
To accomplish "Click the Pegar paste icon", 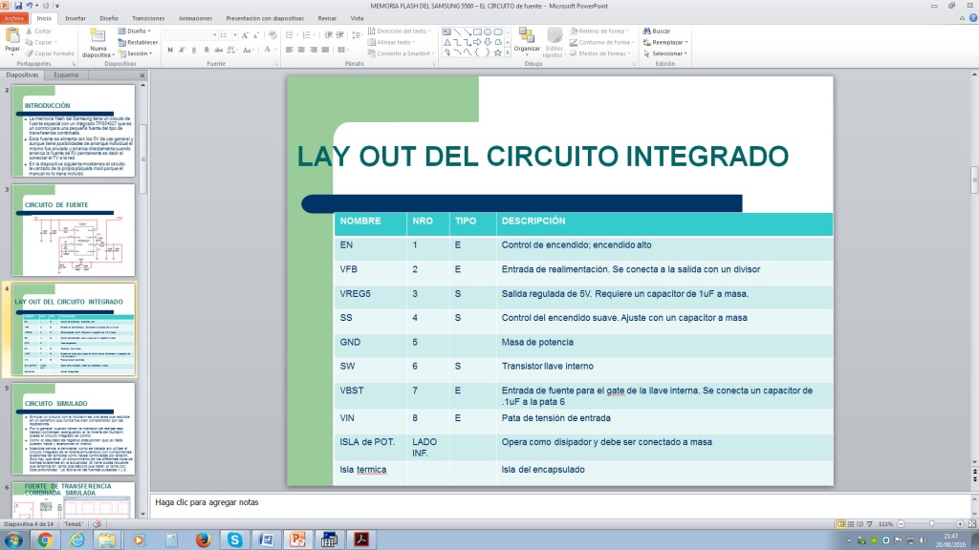I will pos(12,39).
